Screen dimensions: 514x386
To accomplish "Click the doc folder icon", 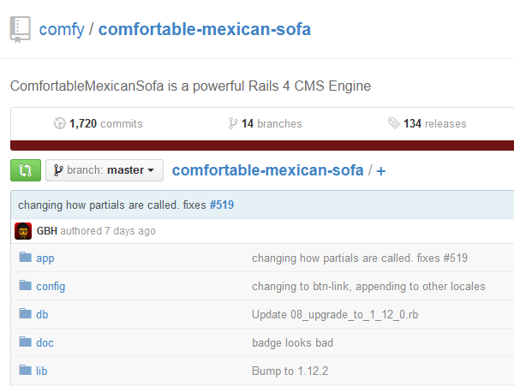I will pyautogui.click(x=25, y=342).
